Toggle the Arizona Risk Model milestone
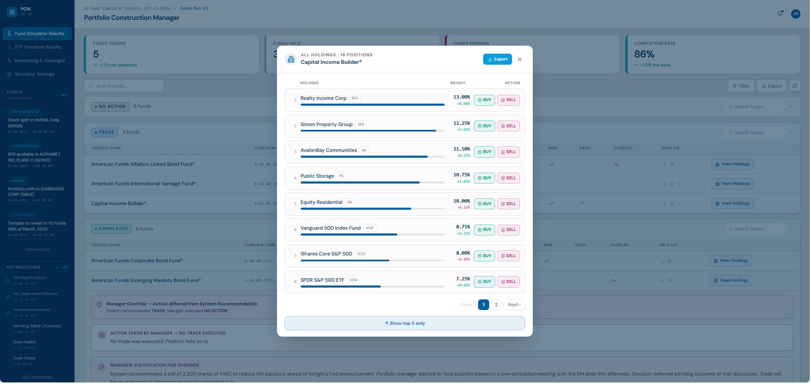Image resolution: width=811 pixels, height=384 pixels. point(8,313)
